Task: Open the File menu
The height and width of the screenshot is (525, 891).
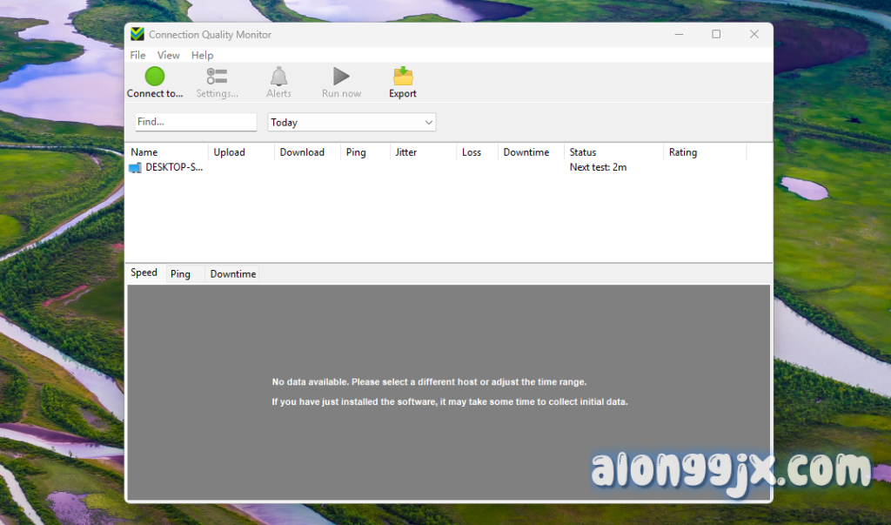Action: point(137,55)
